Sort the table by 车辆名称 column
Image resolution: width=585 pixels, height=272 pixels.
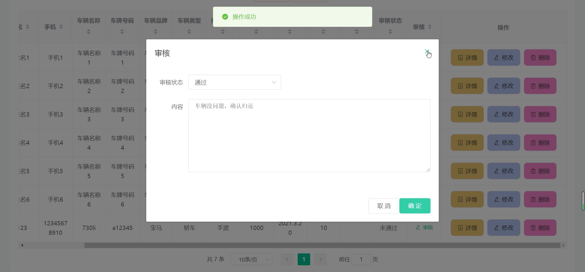click(89, 31)
